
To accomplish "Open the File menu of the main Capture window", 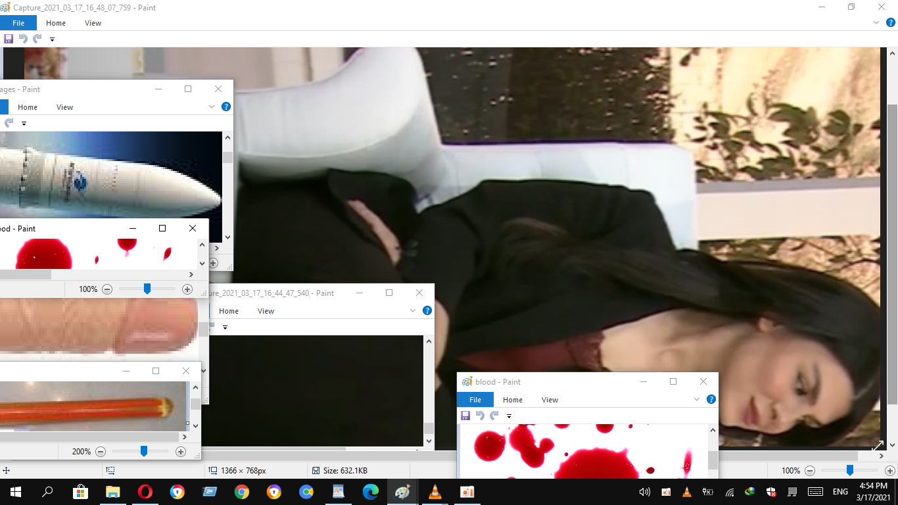I will (18, 23).
